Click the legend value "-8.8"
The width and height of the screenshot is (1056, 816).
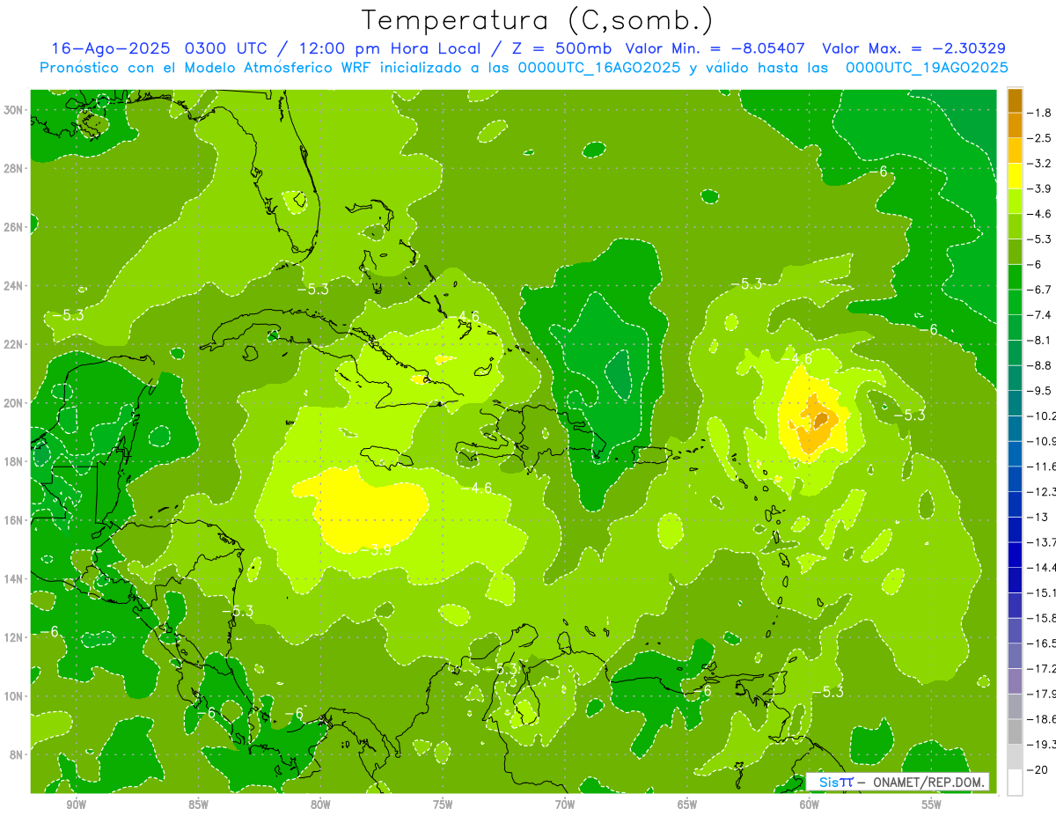coord(1040,364)
